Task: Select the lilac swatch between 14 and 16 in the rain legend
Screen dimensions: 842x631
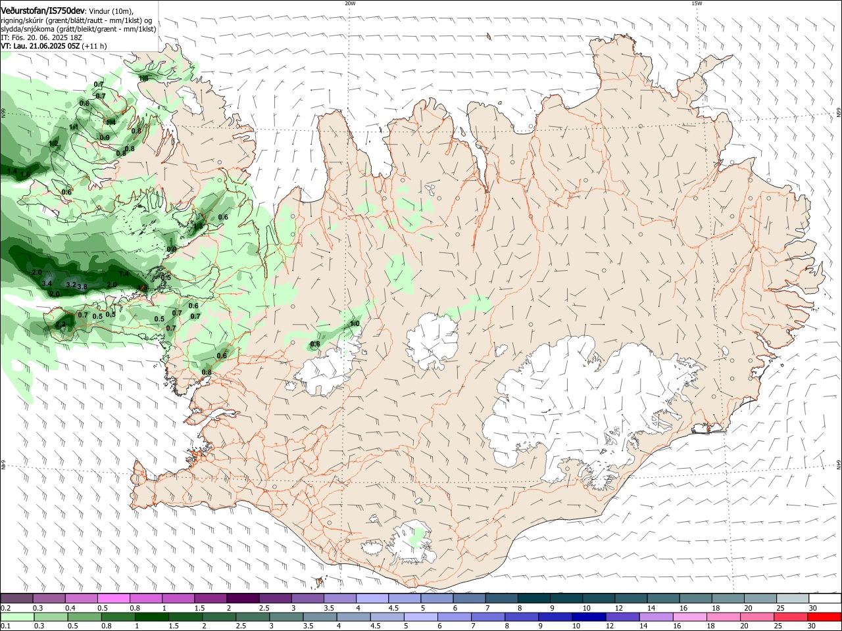Action: [x=656, y=617]
